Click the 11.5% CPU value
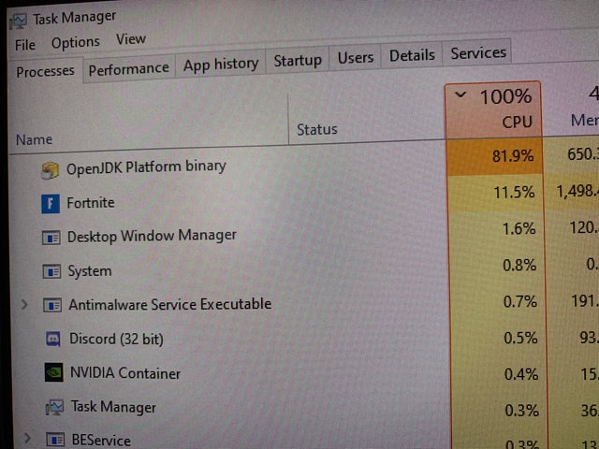Viewport: 599px width, 449px height. pyautogui.click(x=514, y=192)
